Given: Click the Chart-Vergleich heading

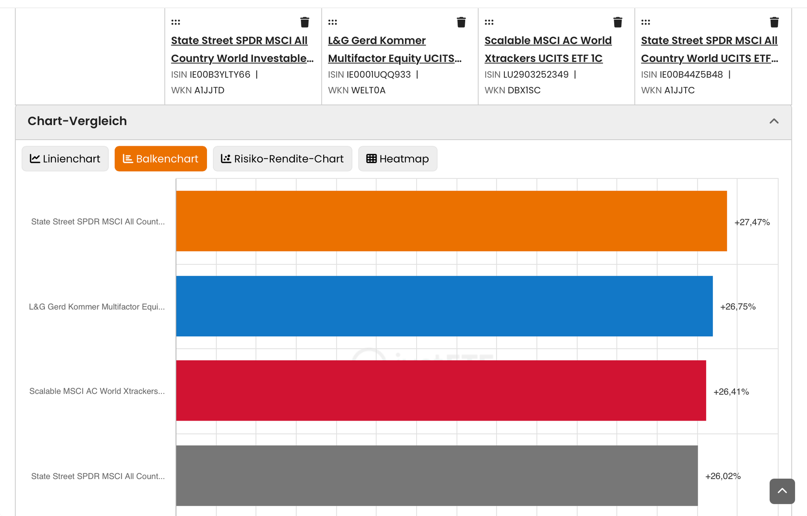Looking at the screenshot, I should 77,121.
